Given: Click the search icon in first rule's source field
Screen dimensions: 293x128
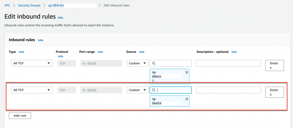Looking at the screenshot, I should 154,63.
